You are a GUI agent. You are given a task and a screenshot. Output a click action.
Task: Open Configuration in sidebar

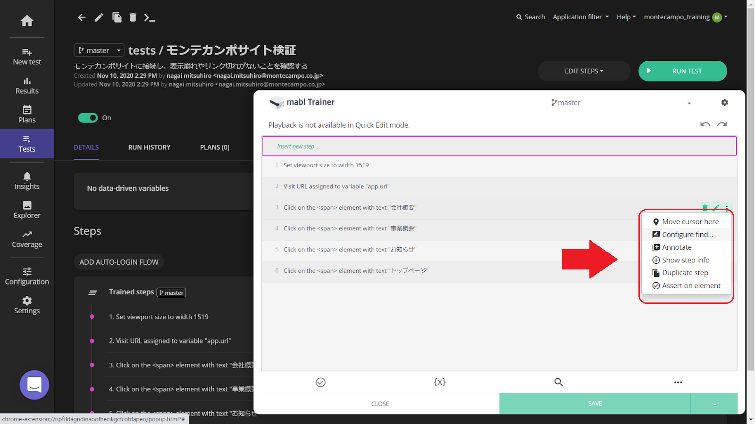pos(27,277)
